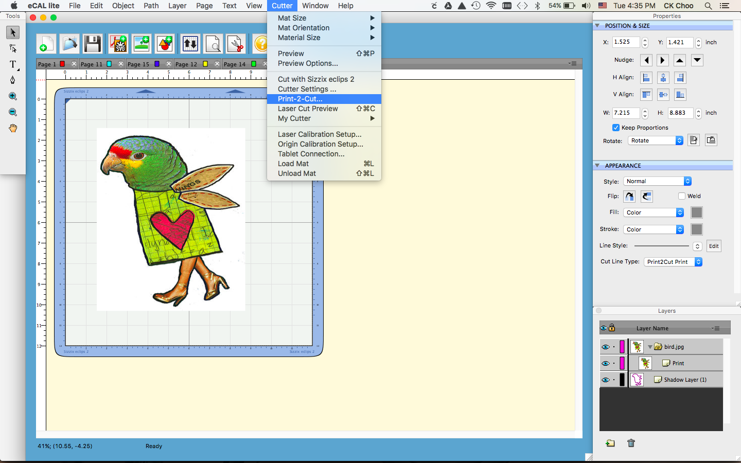
Task: Nudge selection right
Action: pos(663,60)
